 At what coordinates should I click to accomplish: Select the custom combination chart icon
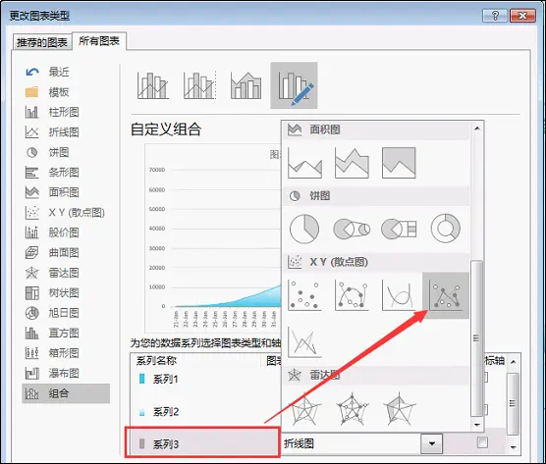tap(294, 85)
